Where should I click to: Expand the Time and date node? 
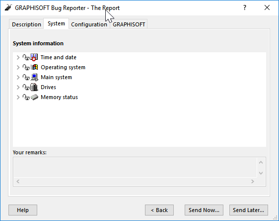click(18, 57)
